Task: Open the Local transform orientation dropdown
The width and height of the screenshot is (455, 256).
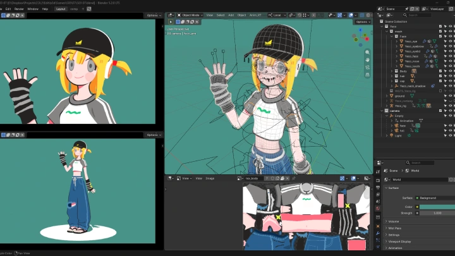Action: coord(277,15)
